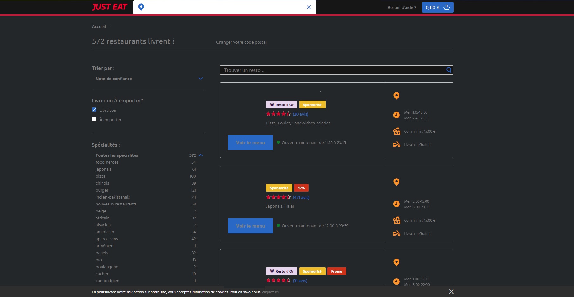Screen dimensions: 574x297
Task: Click the Just Eat logo
Action: coord(109,7)
